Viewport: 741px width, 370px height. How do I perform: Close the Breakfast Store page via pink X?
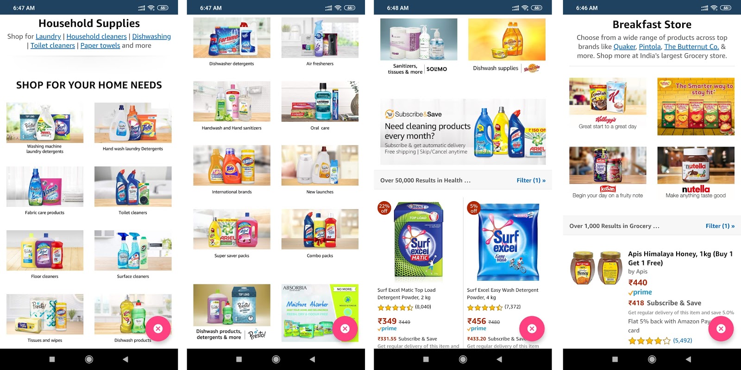tap(721, 328)
